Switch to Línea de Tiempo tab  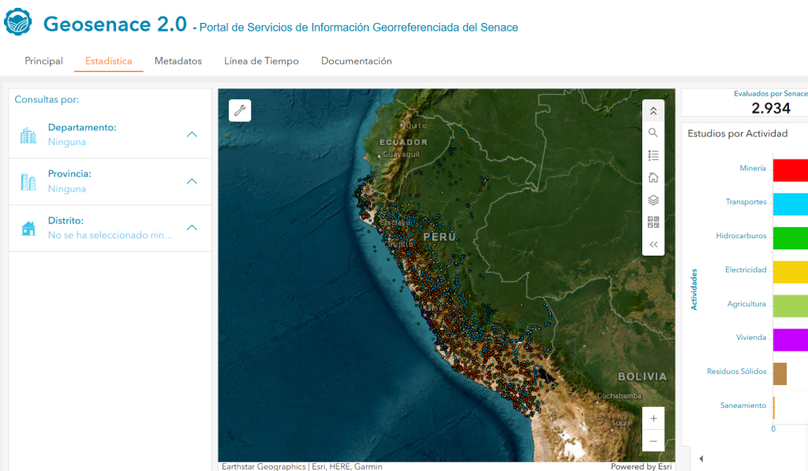261,61
